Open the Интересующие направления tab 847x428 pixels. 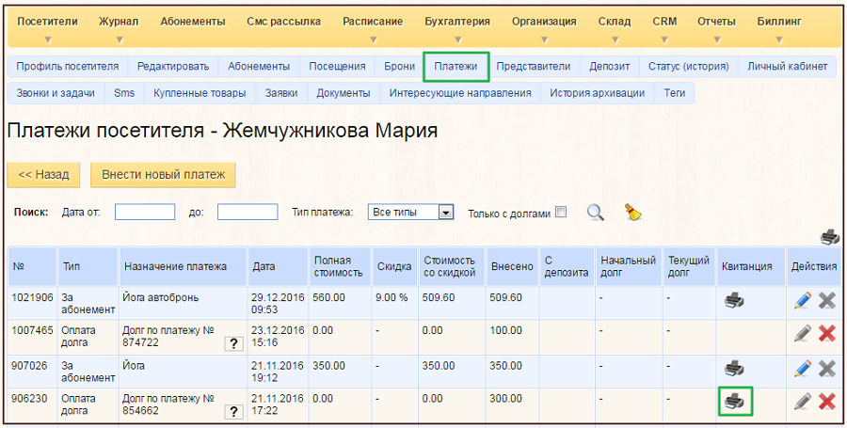(x=460, y=93)
